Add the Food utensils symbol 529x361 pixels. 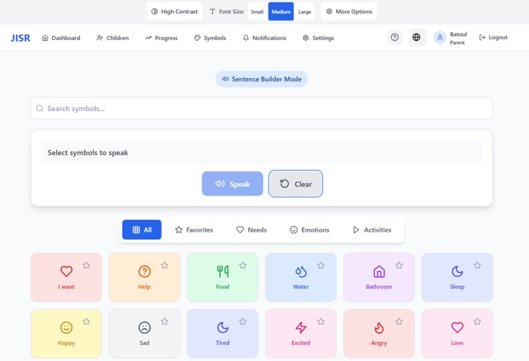(222, 278)
